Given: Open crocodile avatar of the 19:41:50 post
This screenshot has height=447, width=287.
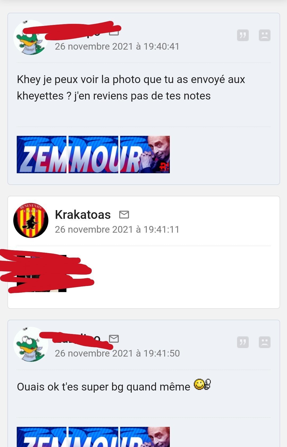Looking at the screenshot, I should 31,344.
